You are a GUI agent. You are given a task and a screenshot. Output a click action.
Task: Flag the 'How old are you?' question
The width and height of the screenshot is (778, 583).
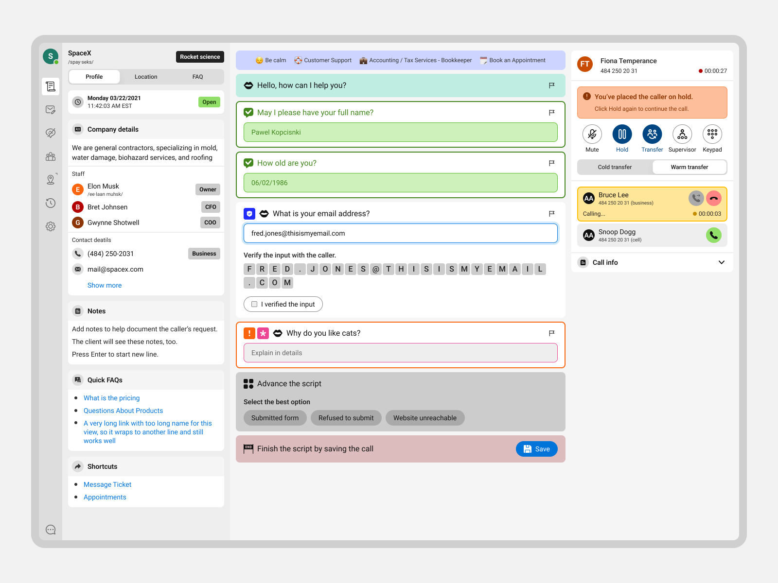pyautogui.click(x=551, y=163)
